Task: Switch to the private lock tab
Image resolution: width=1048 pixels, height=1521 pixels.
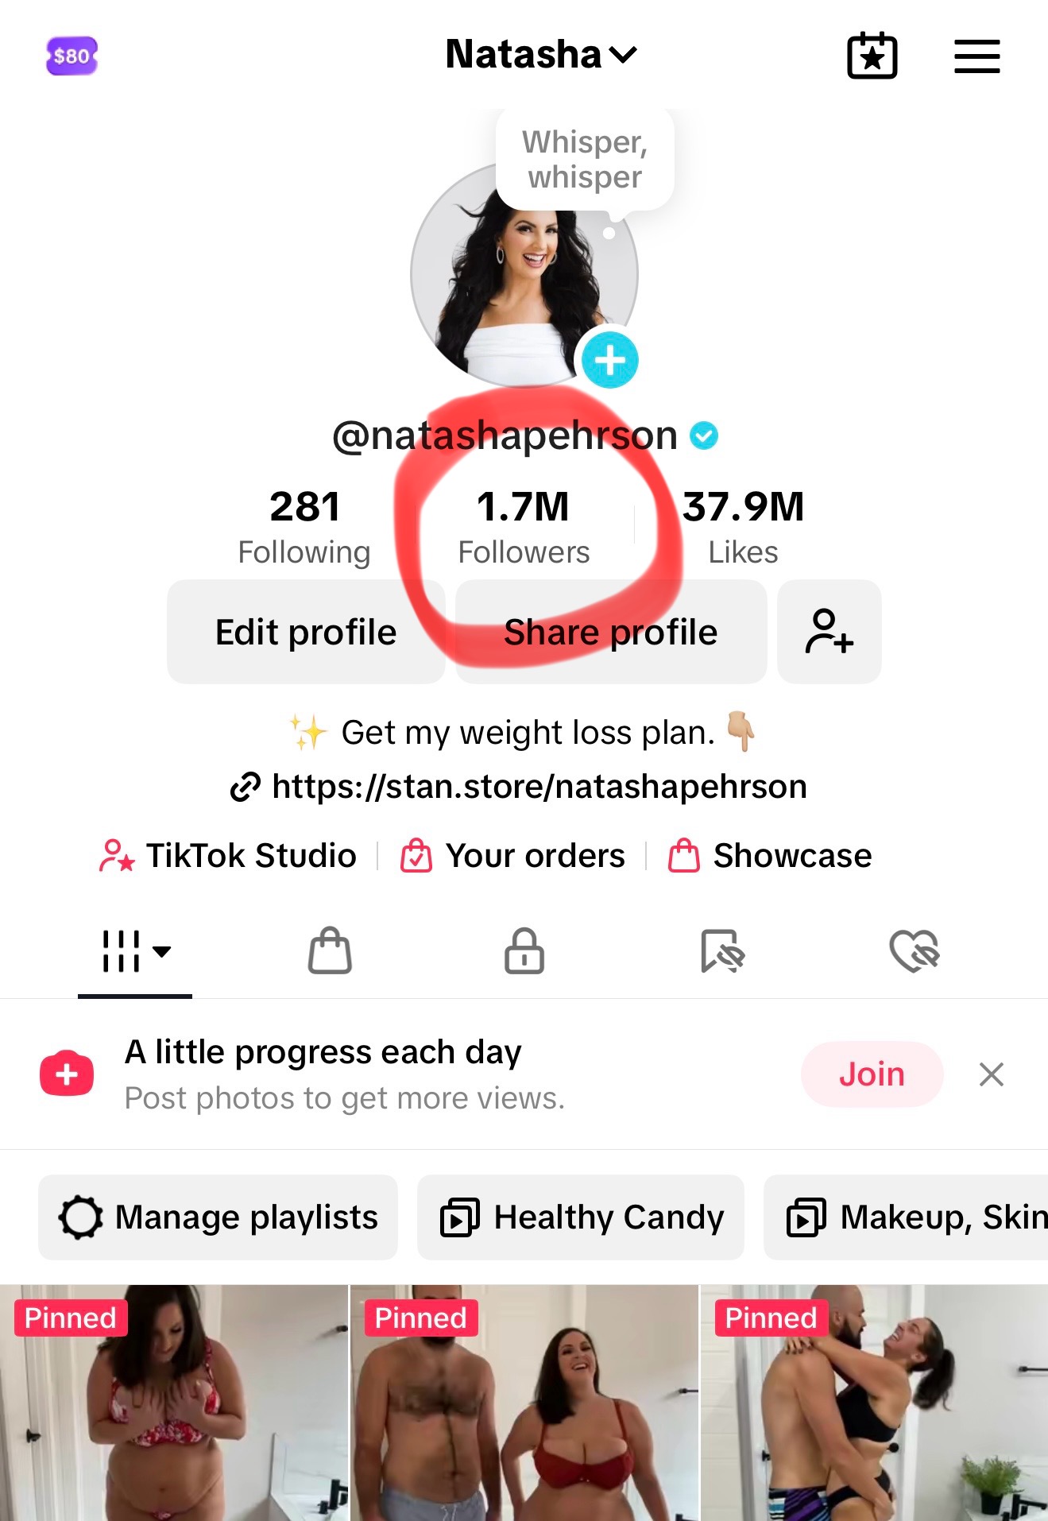Action: click(x=524, y=950)
